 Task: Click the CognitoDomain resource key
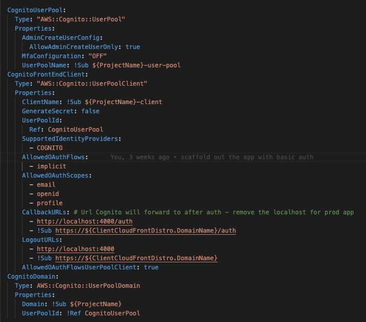pyautogui.click(x=31, y=277)
